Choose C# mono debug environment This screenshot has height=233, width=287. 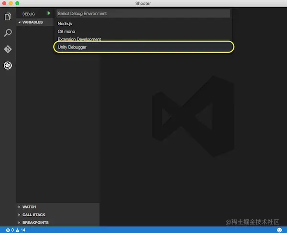tap(143, 31)
